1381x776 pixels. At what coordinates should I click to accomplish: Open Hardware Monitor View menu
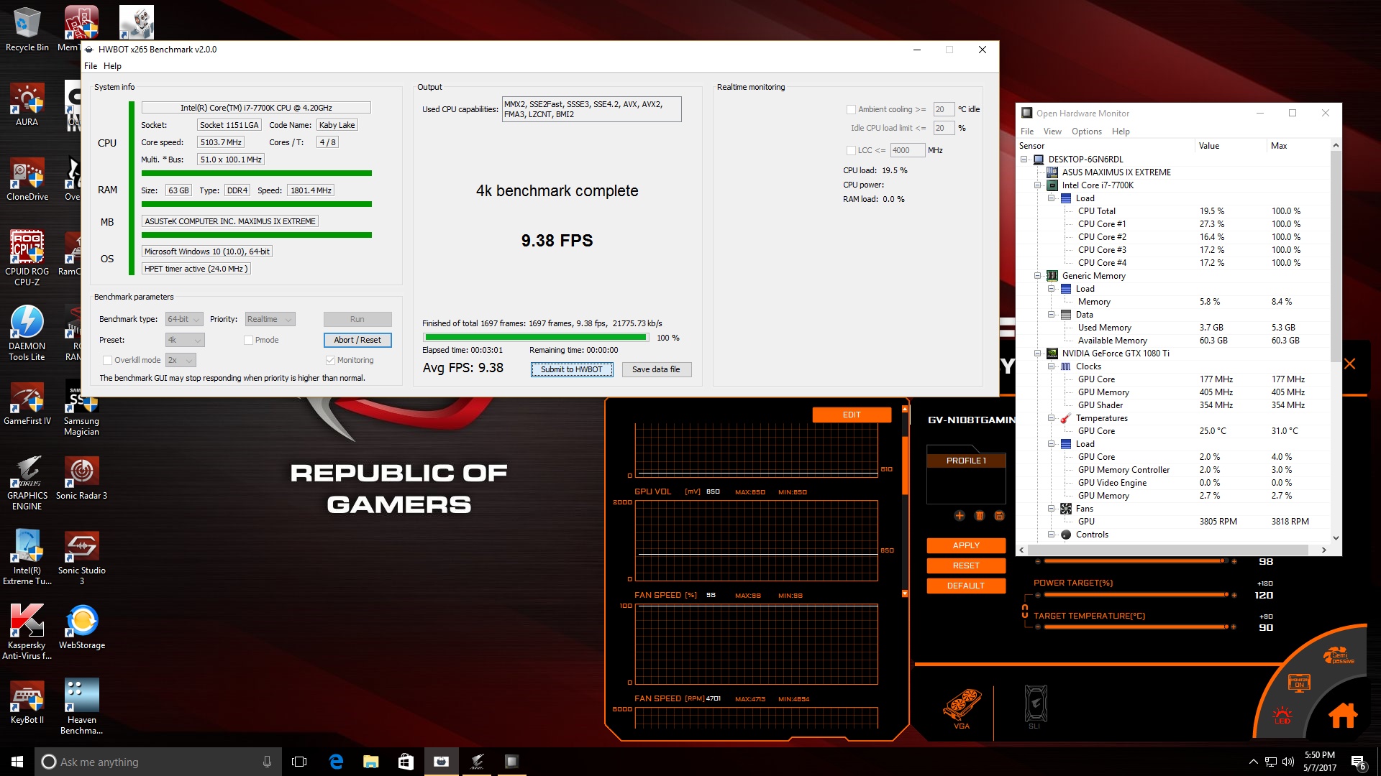pyautogui.click(x=1052, y=131)
